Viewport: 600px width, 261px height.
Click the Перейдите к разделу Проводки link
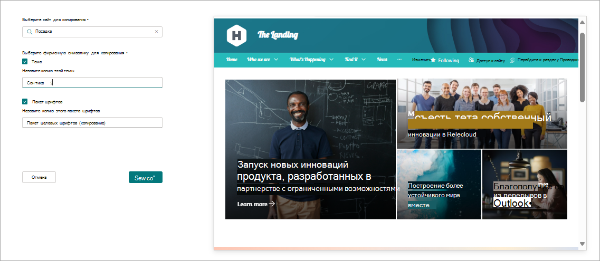548,60
